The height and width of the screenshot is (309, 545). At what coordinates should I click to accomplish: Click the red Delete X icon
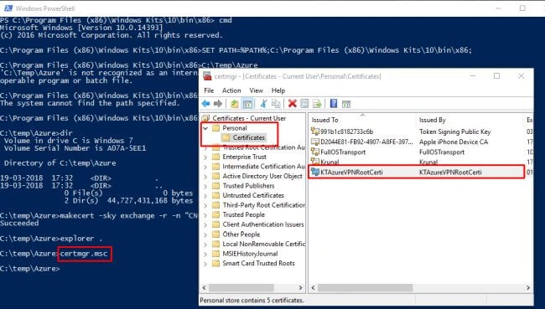tap(293, 104)
